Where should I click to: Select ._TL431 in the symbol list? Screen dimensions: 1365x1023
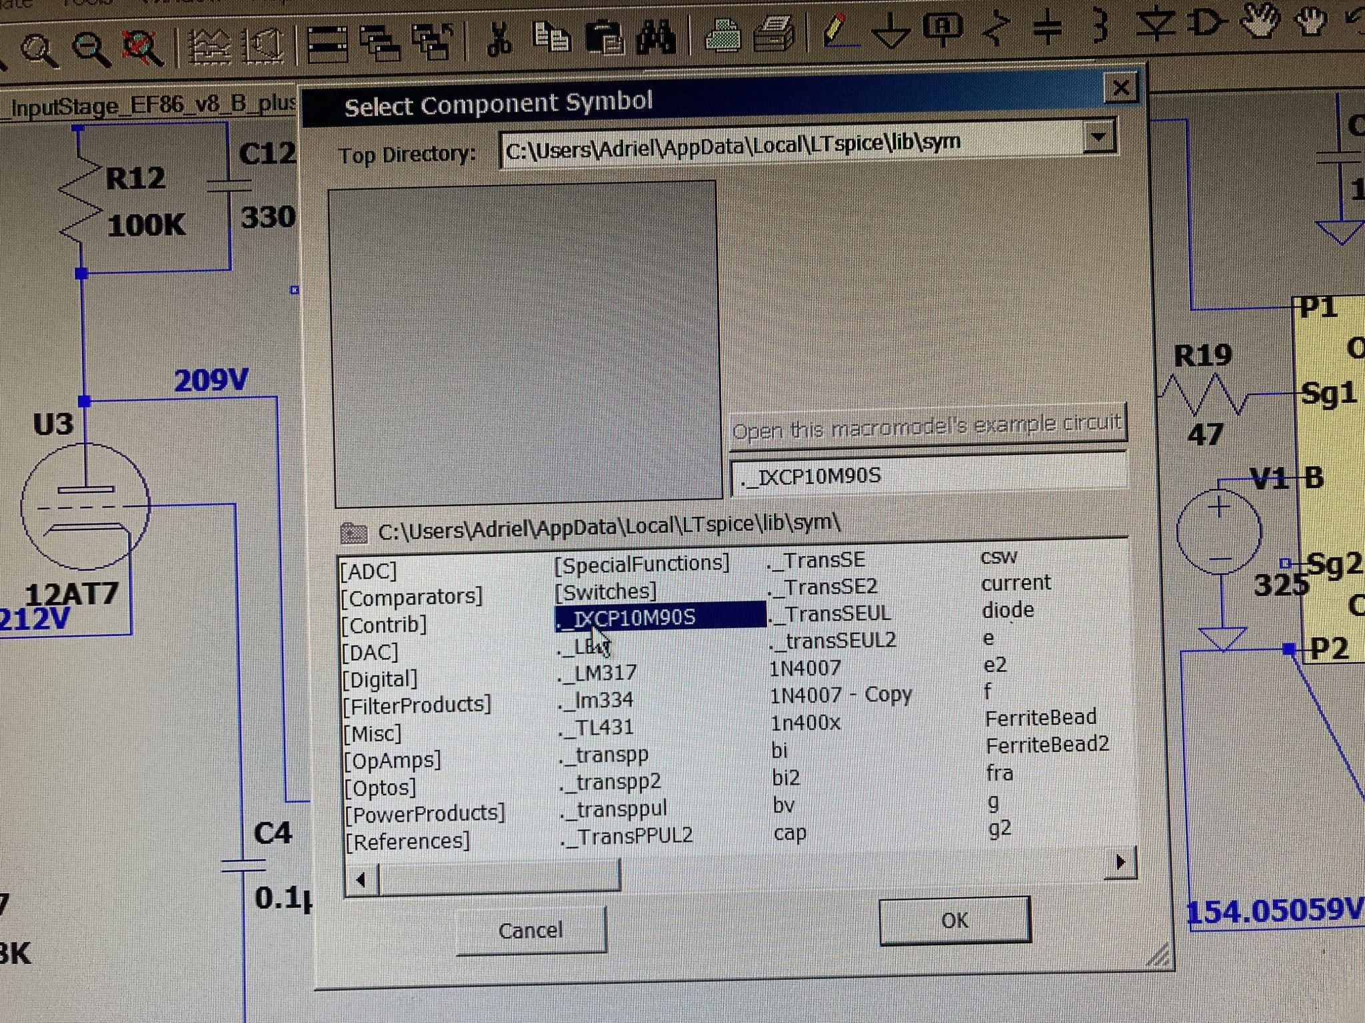click(x=596, y=727)
